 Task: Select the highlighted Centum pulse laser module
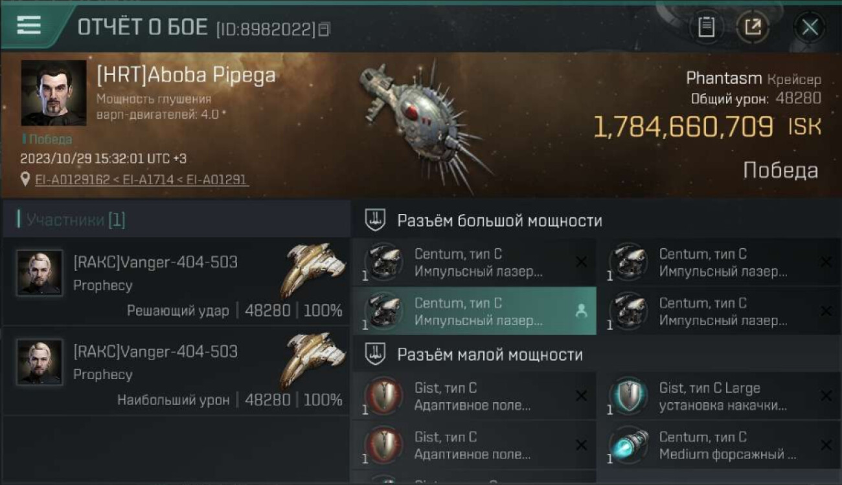[x=474, y=311]
